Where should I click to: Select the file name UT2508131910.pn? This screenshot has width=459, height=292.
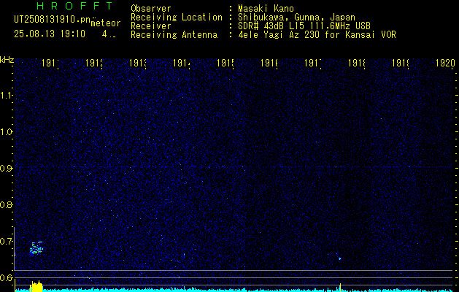coord(53,20)
